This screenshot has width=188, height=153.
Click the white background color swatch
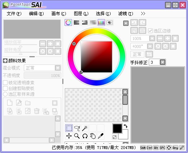click(125, 136)
